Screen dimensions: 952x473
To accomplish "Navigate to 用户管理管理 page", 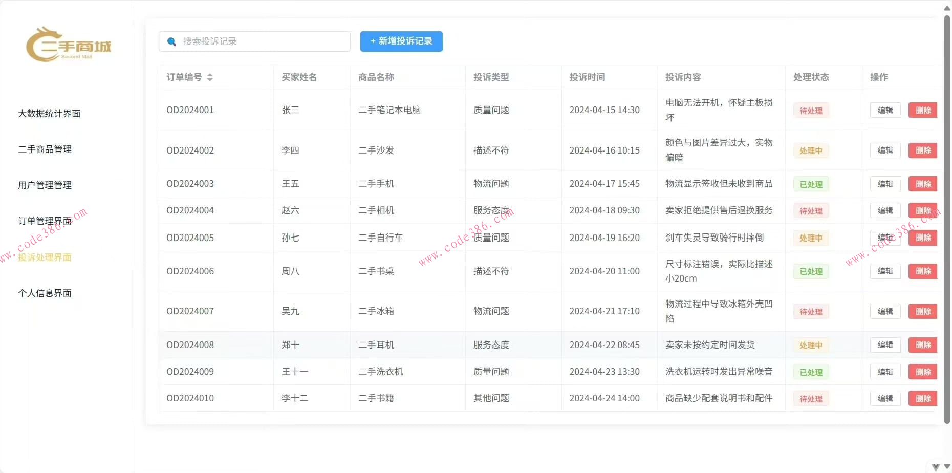I will point(45,185).
